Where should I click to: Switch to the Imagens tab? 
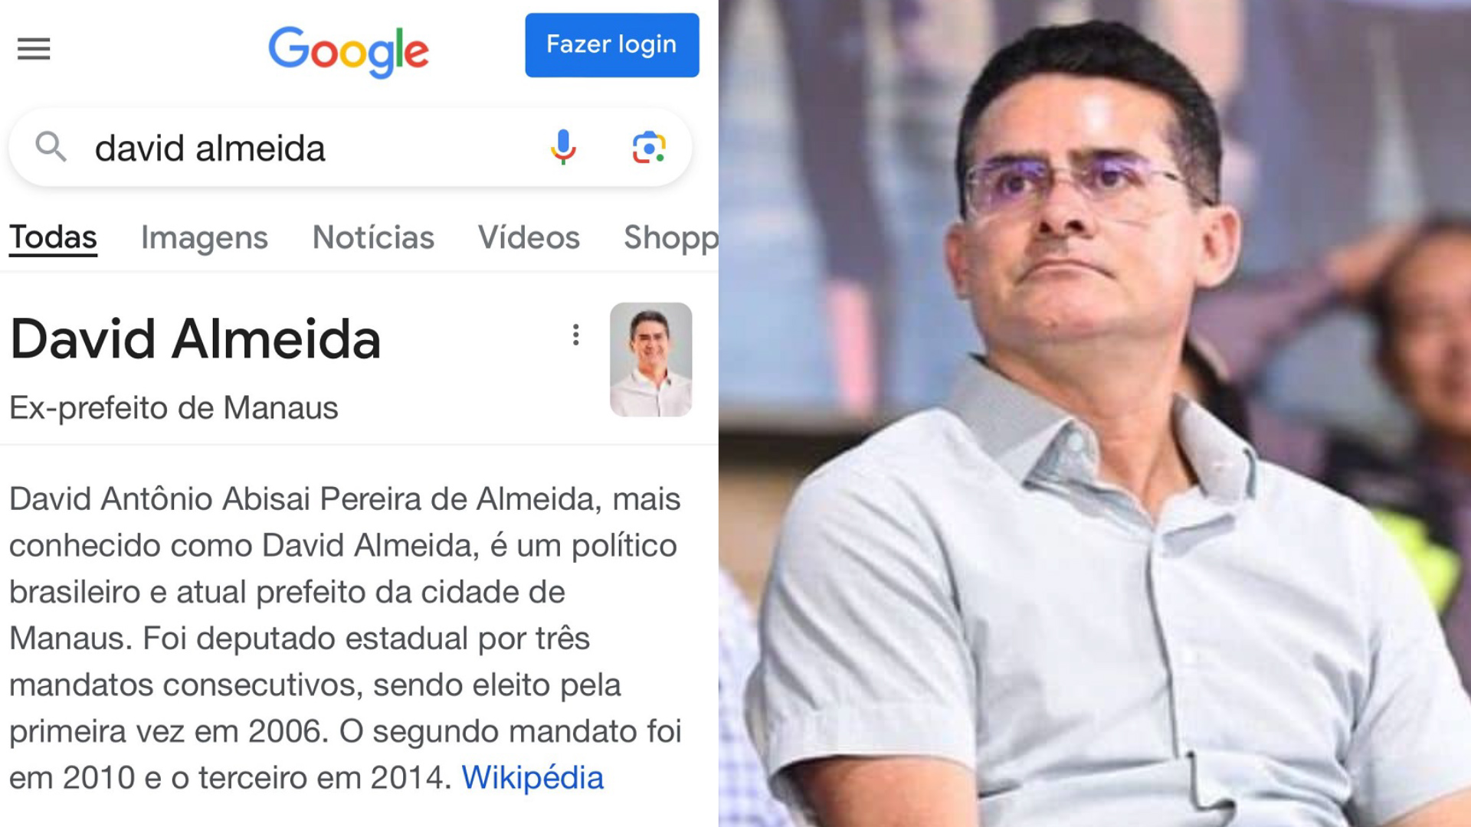tap(205, 238)
